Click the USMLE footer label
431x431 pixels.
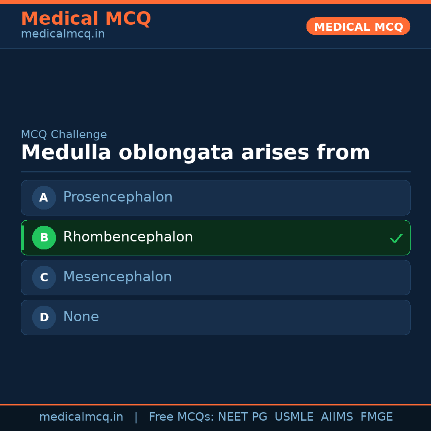coord(294,416)
